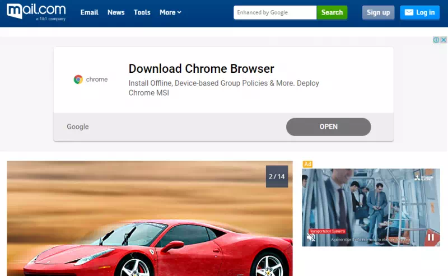Click the train passengers video ad
This screenshot has height=276, width=448.
pyautogui.click(x=371, y=208)
